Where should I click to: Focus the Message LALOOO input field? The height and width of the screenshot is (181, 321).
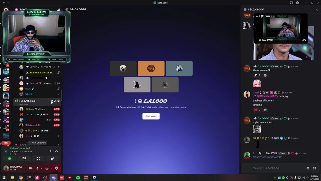coord(278,168)
